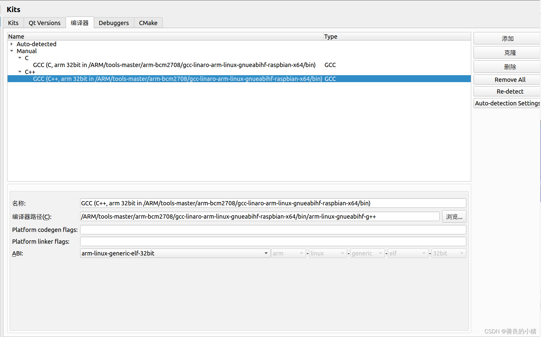Screen dimensions: 541x337
Task: Click the Remove All button
Action: 507,80
